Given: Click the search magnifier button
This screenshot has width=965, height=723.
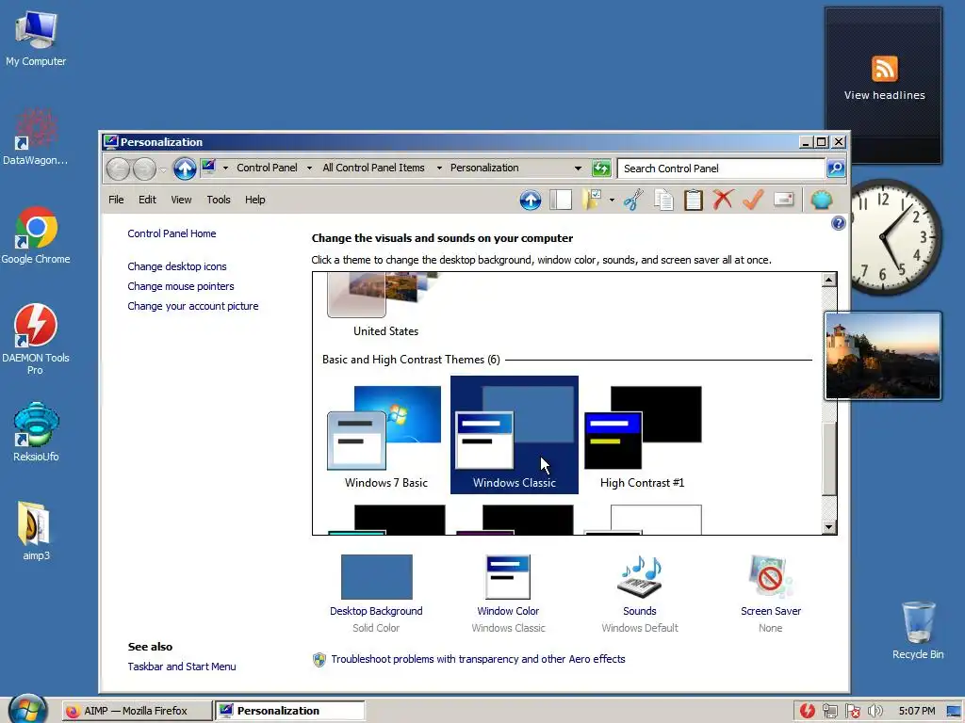Looking at the screenshot, I should coord(836,168).
